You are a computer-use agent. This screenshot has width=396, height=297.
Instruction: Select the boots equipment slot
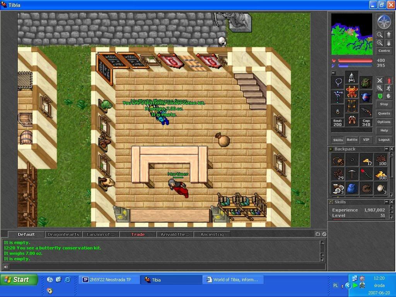click(352, 120)
